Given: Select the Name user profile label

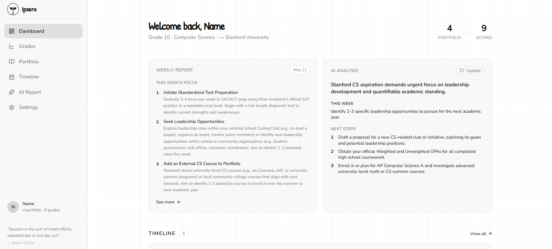Looking at the screenshot, I should [29, 204].
